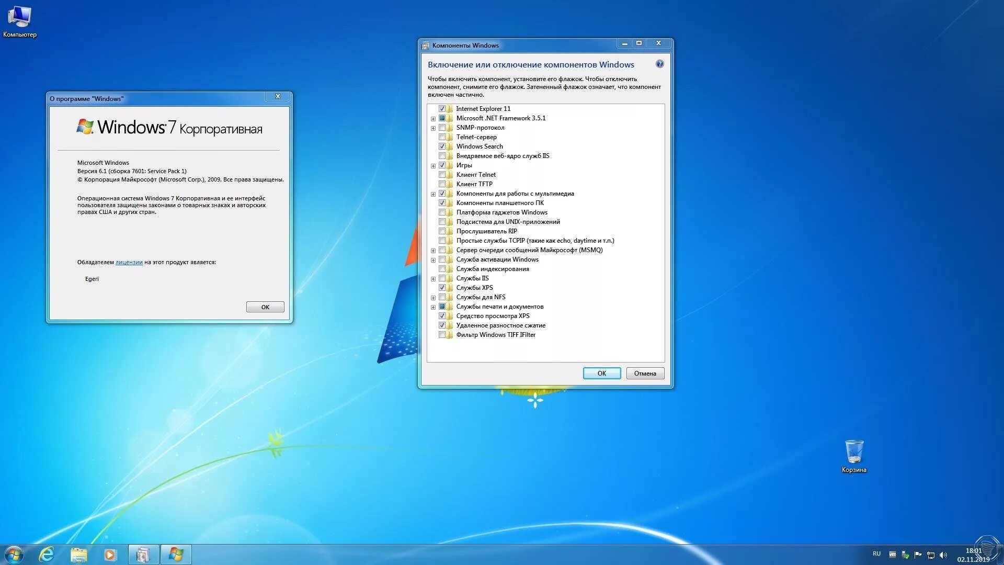Open the лицензии license link
The image size is (1004, 565).
tap(129, 262)
